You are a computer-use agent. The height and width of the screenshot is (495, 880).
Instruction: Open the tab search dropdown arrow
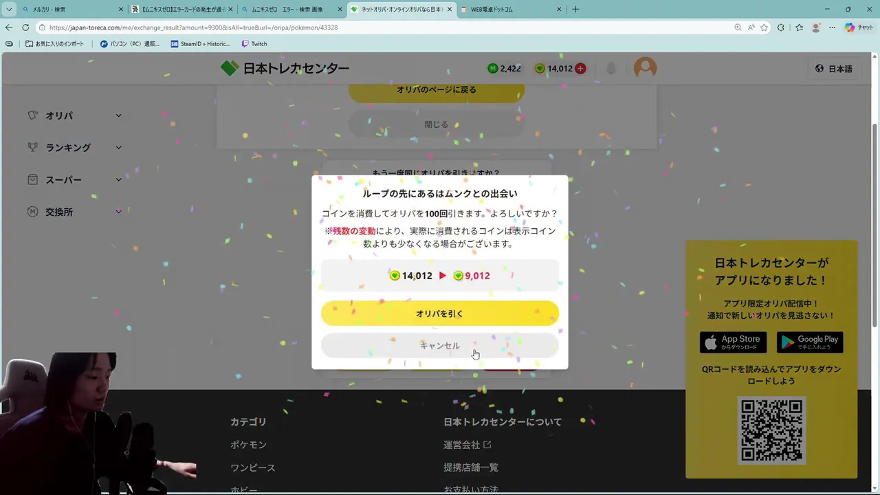point(9,9)
